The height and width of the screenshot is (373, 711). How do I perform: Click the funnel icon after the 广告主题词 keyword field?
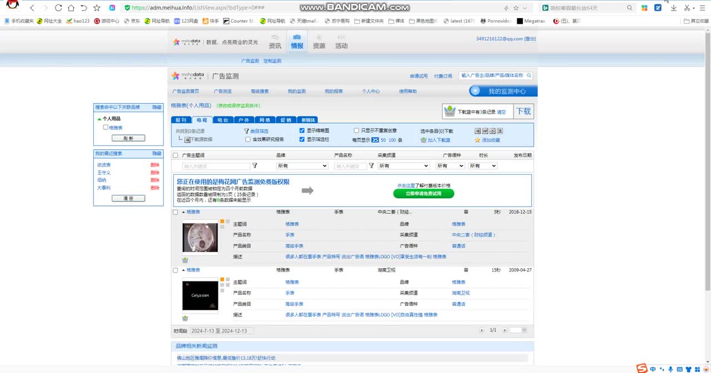point(255,166)
